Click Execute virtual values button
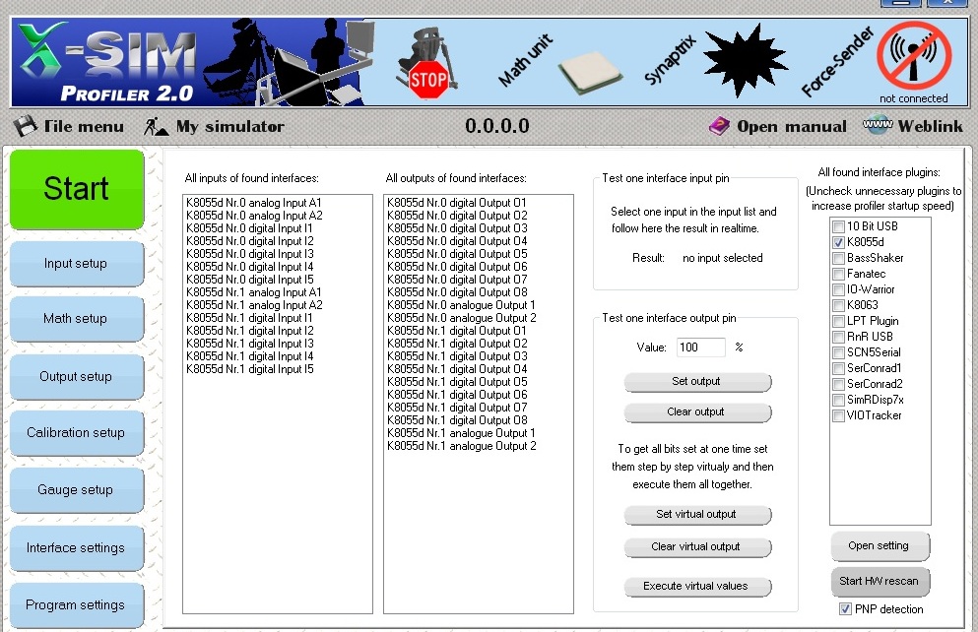The image size is (978, 632). click(x=697, y=586)
